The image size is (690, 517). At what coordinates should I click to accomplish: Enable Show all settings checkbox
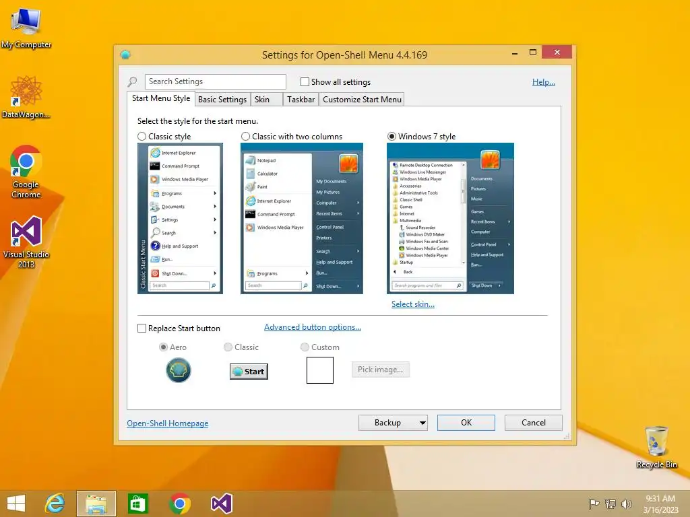[305, 81]
